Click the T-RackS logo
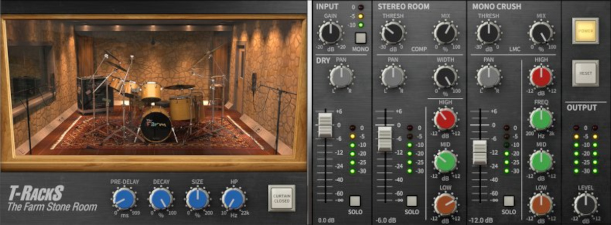This screenshot has height=225, width=611. 36,193
